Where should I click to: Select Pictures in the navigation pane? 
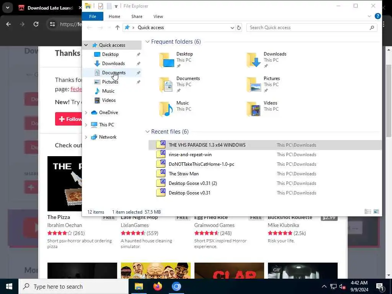(x=110, y=82)
